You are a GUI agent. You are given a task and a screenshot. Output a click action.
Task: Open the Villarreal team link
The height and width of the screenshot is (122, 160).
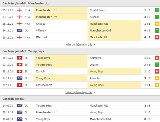point(41,31)
